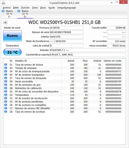This screenshot has height=148, width=129.
Task: Click status orb for eventos de recolocación row
Action: [x=6, y=98]
